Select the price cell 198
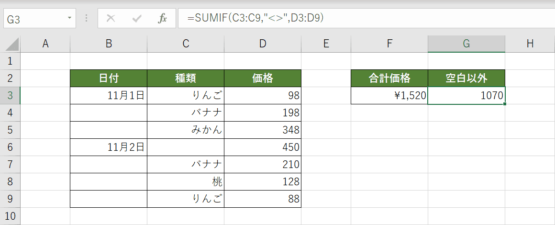The height and width of the screenshot is (225, 555). (263, 112)
